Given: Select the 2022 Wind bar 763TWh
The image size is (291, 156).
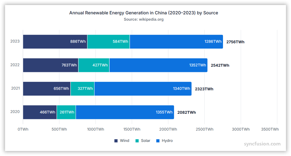Looking at the screenshot, I should point(50,65).
